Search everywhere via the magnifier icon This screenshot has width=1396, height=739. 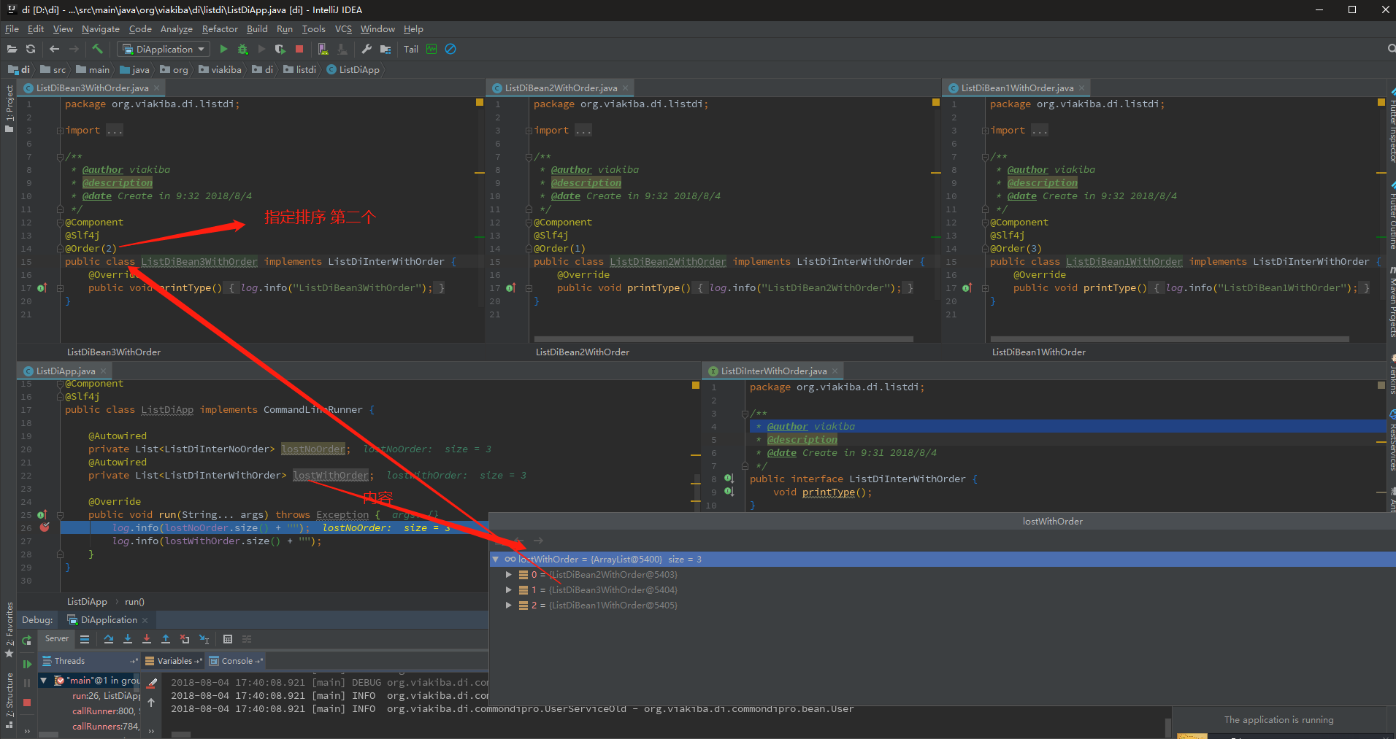tap(1391, 49)
